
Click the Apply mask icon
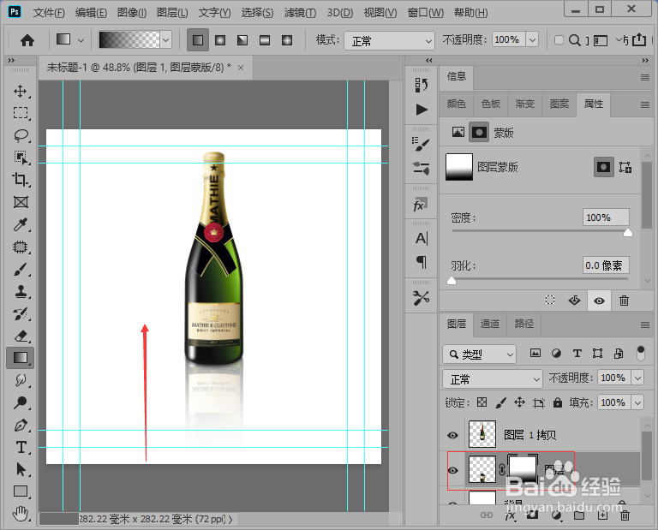coord(574,301)
